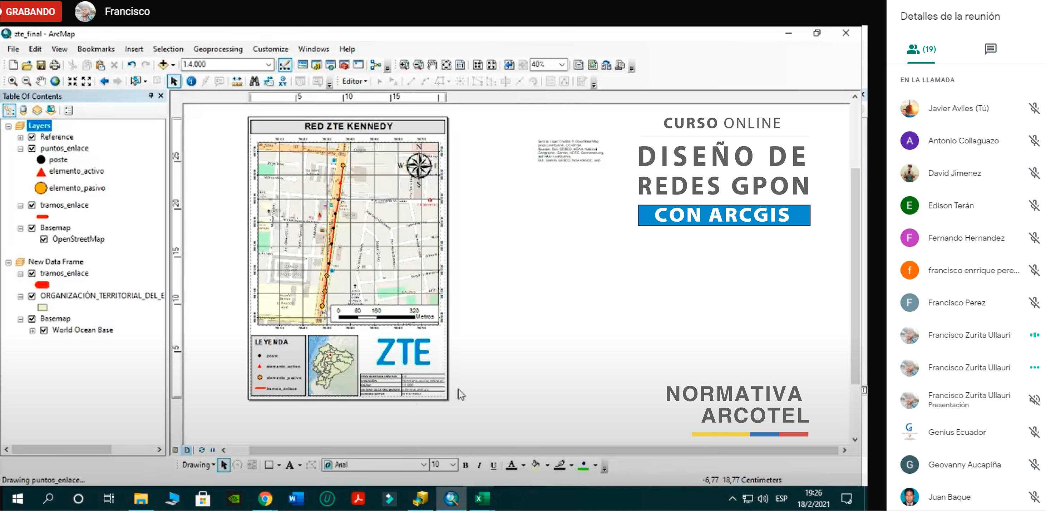
Task: Activate the Identify tool
Action: pyautogui.click(x=191, y=81)
